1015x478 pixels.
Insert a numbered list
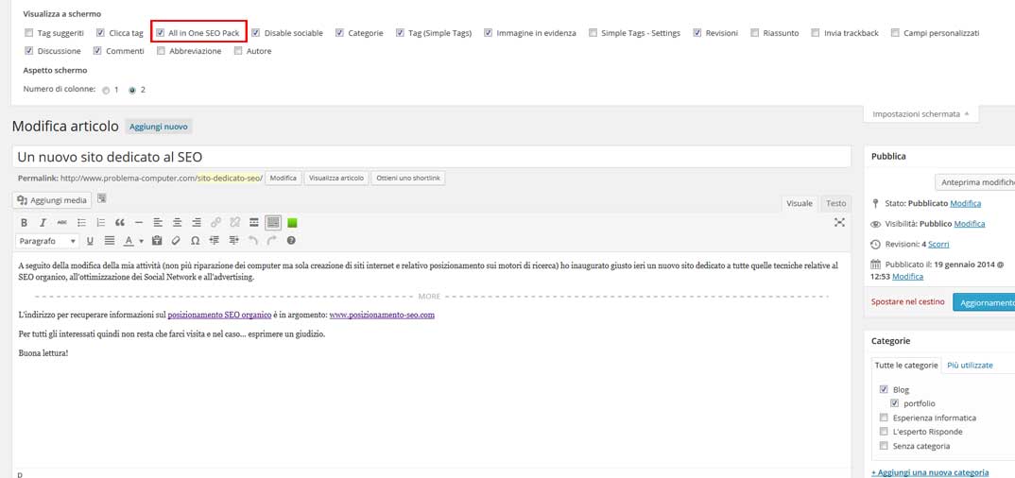pyautogui.click(x=100, y=223)
